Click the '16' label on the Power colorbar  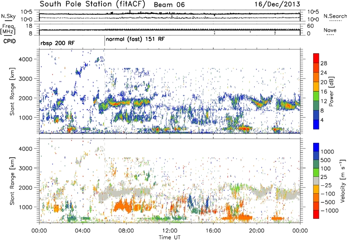point(324,92)
